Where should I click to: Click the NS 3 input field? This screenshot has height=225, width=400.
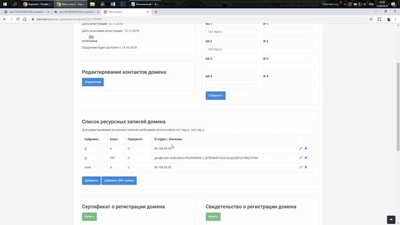(x=232, y=67)
